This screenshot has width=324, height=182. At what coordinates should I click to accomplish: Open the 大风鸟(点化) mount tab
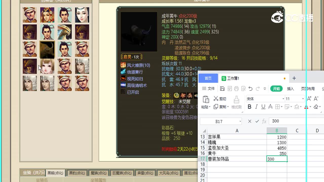pos(169,173)
